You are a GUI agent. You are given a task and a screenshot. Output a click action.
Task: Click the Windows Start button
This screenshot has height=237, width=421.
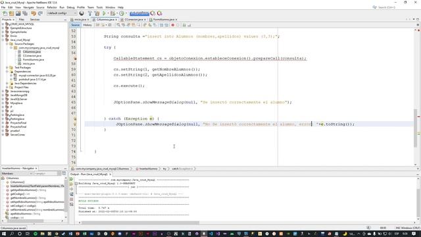4,234
